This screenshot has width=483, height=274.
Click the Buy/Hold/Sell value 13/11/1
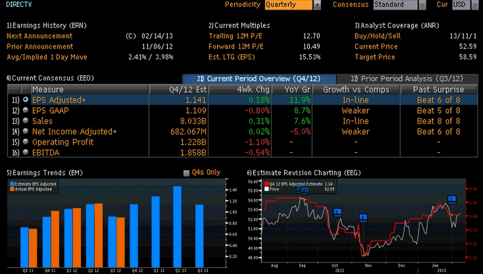click(x=463, y=36)
